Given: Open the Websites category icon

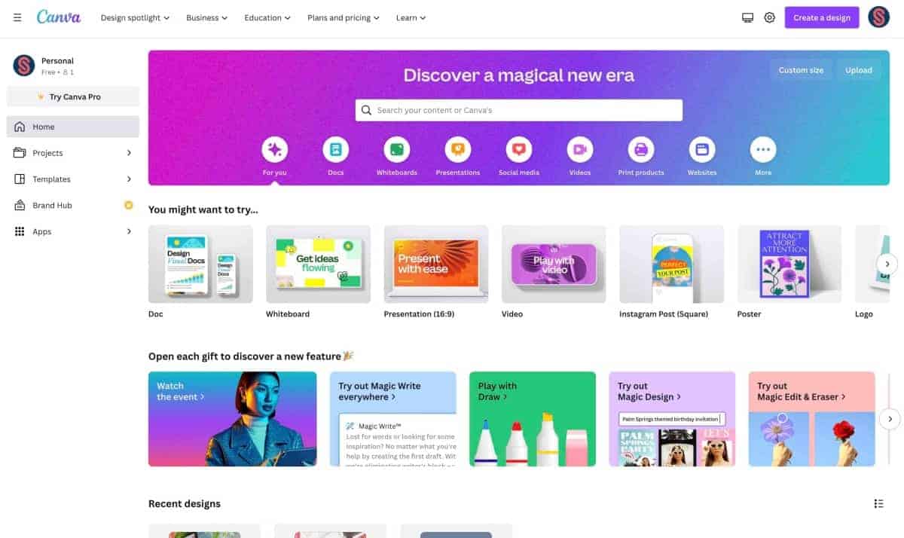Looking at the screenshot, I should (x=702, y=149).
